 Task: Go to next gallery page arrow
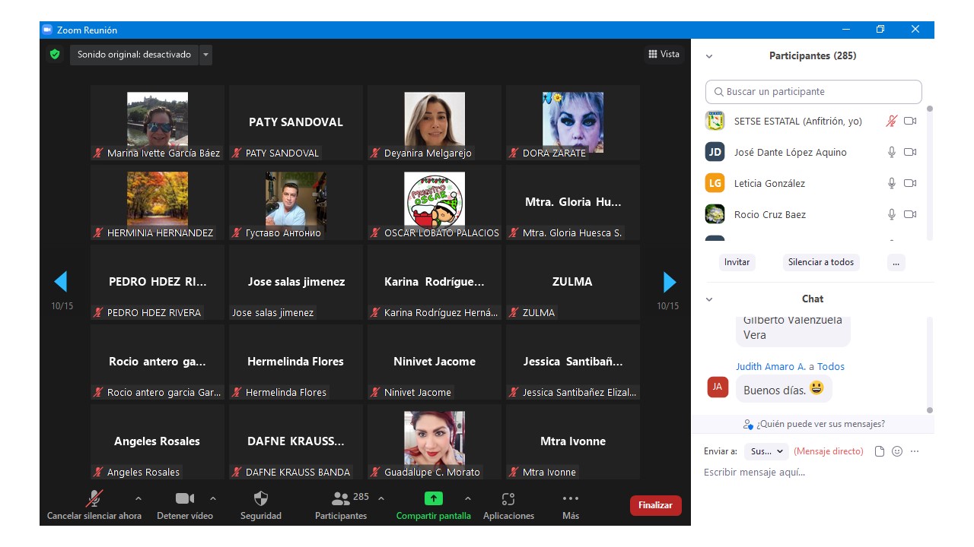(670, 282)
